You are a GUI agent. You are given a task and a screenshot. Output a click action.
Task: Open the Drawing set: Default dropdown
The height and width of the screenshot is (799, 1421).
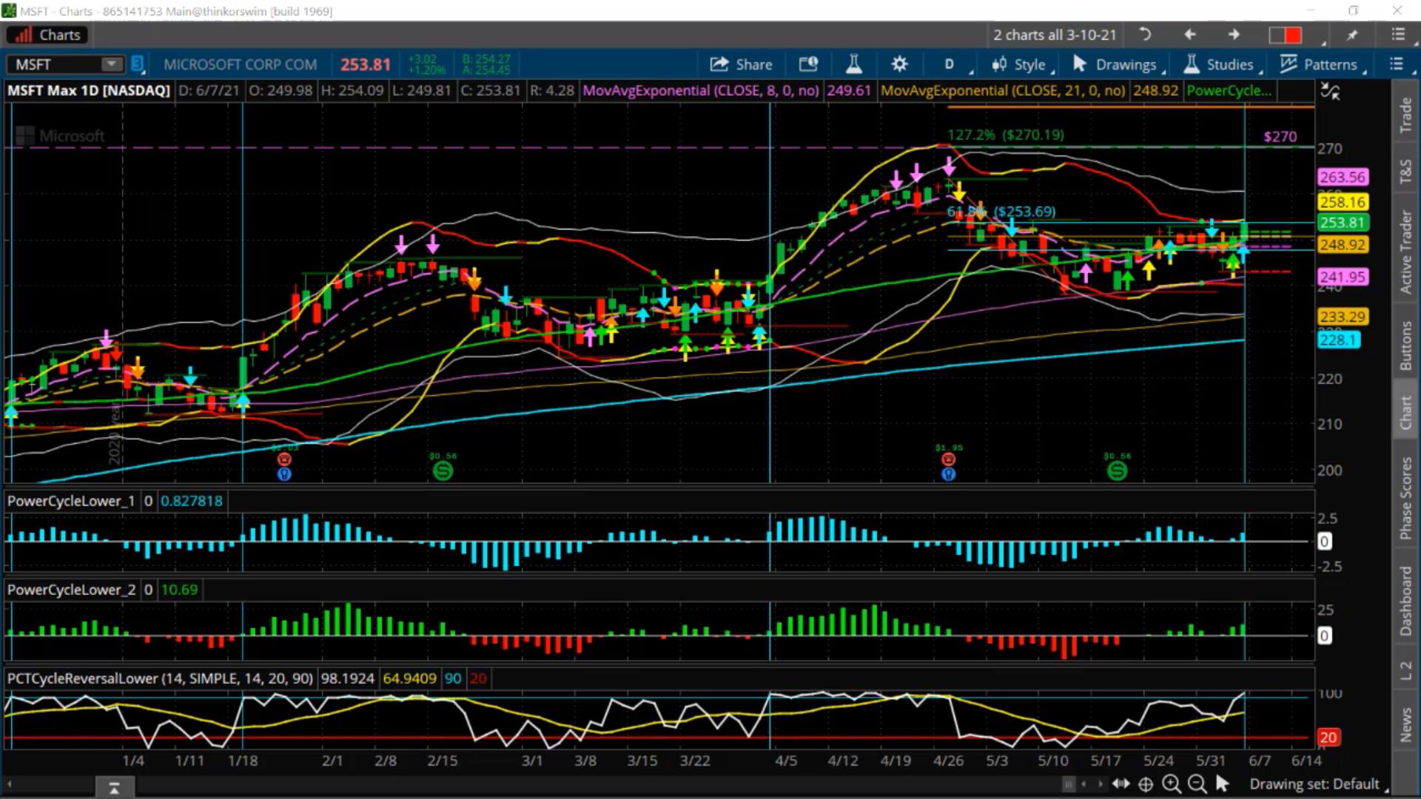click(x=1317, y=784)
